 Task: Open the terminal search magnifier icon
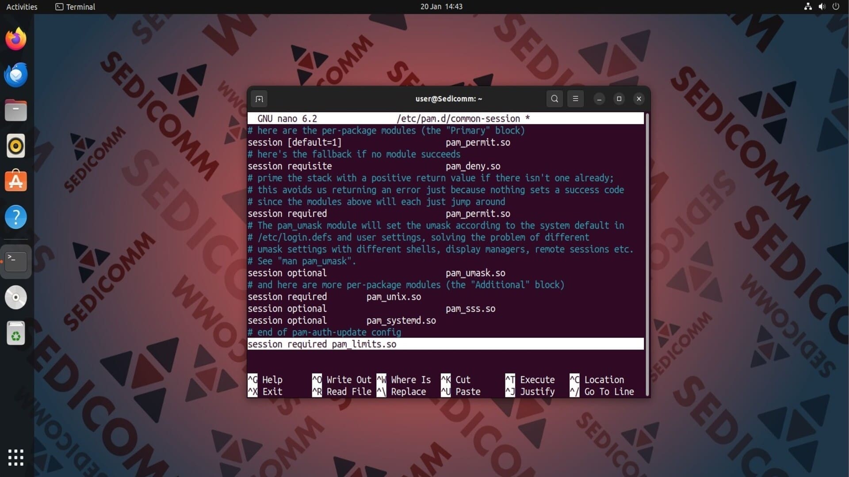(x=555, y=99)
